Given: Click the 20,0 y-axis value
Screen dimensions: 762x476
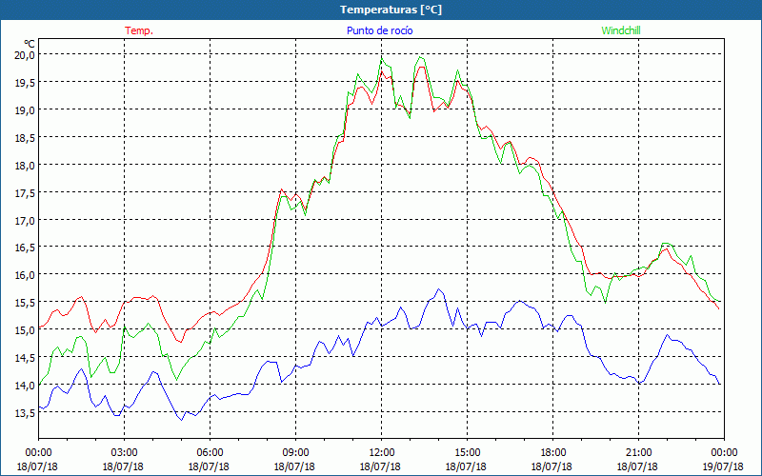Looking at the screenshot, I should [25, 55].
